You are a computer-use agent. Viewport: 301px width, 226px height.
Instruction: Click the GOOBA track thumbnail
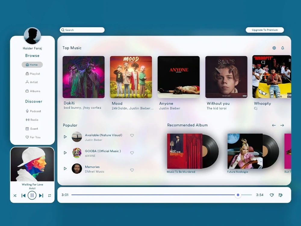pyautogui.click(x=77, y=153)
